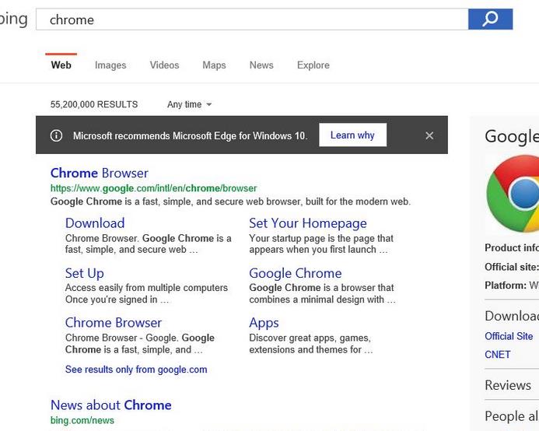This screenshot has height=431, width=539.
Task: Click the Microsoft recommends Edge banner text
Action: (x=190, y=135)
